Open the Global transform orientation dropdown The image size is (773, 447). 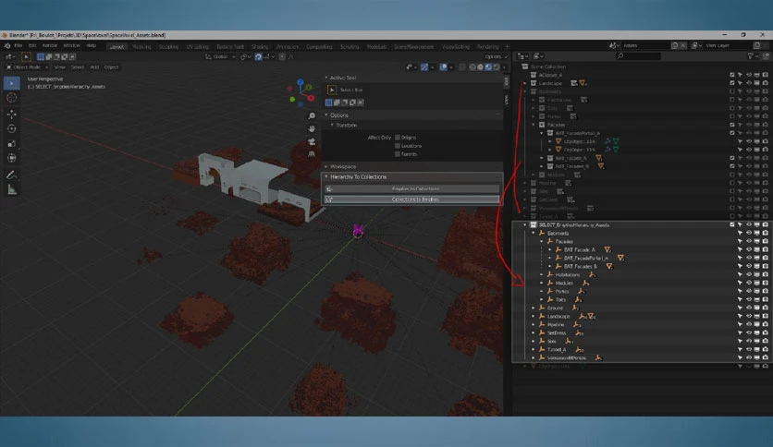coord(220,56)
